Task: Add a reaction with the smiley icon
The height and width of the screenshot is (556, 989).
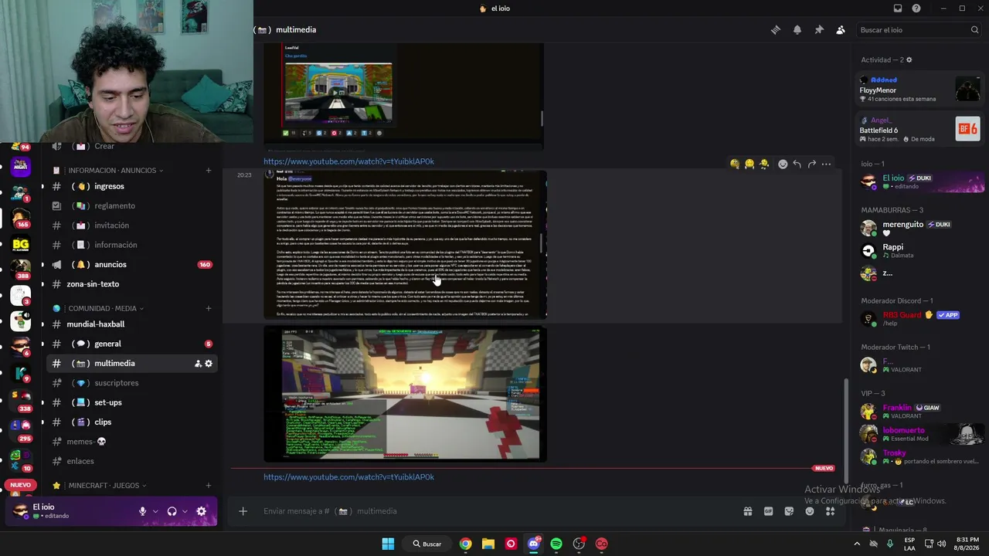Action: point(783,164)
